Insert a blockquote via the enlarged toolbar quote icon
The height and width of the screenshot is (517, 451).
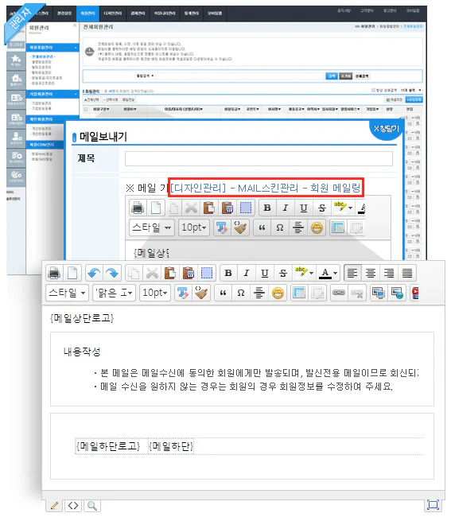coord(223,293)
